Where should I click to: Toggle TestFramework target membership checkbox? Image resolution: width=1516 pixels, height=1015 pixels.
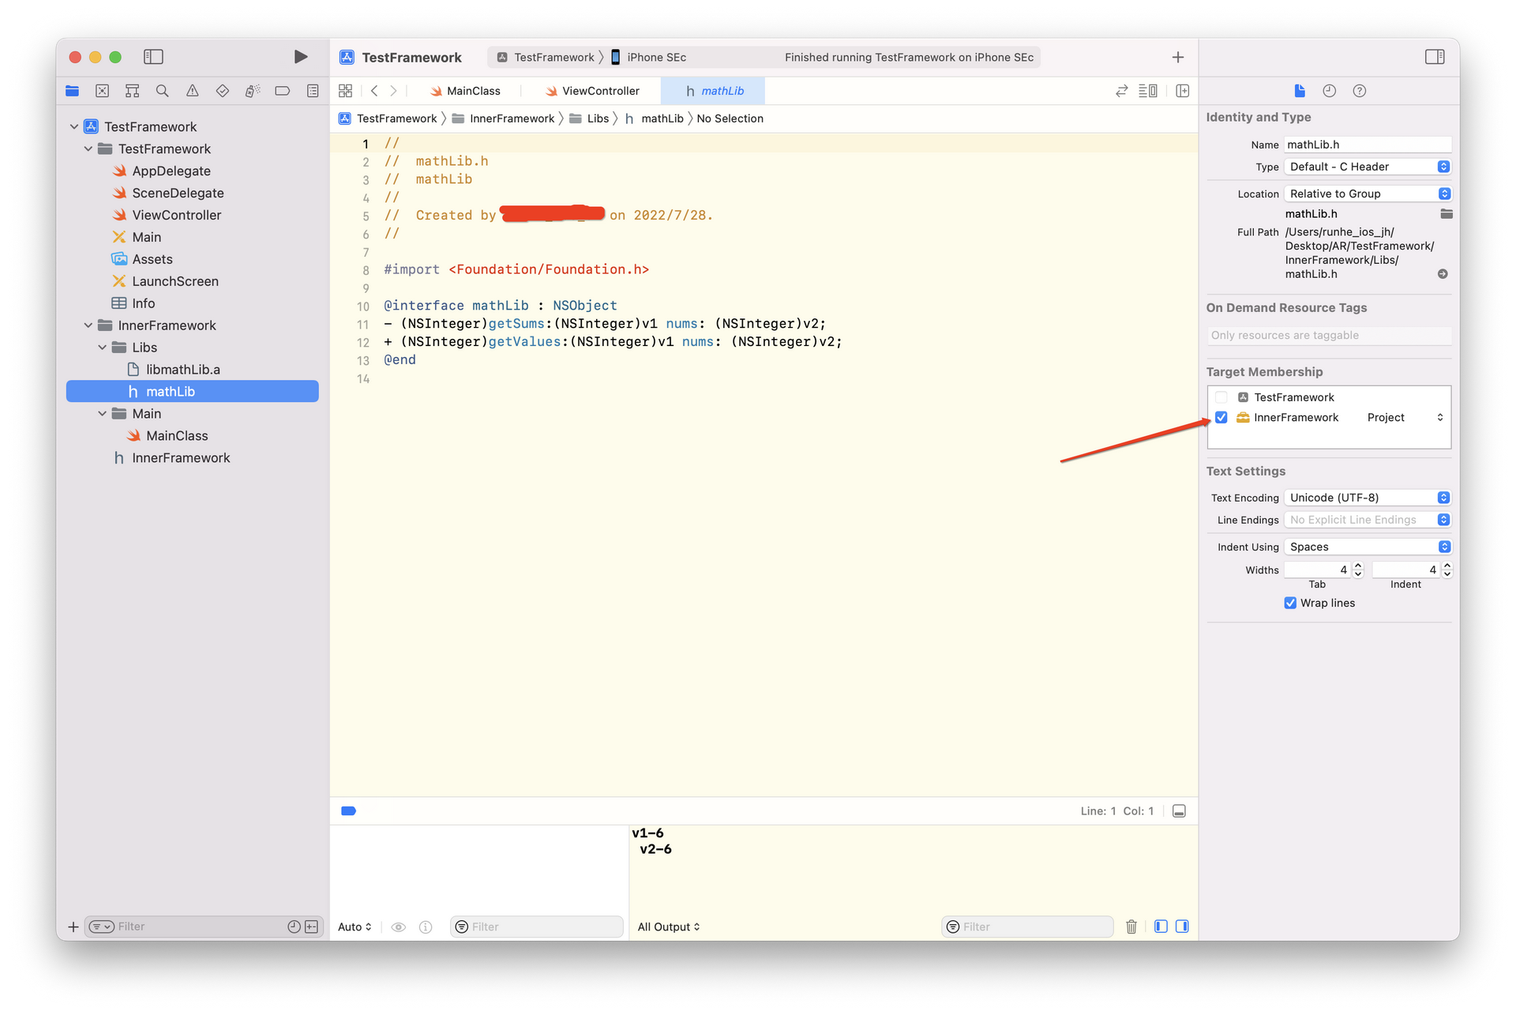[1221, 397]
